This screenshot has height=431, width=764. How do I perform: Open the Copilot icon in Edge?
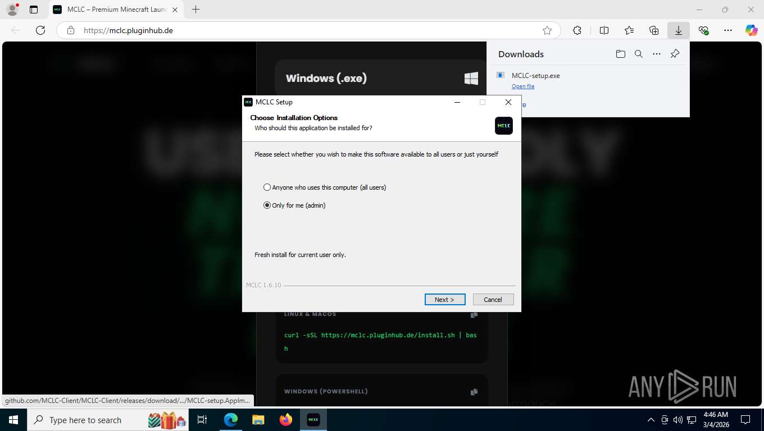click(x=752, y=30)
